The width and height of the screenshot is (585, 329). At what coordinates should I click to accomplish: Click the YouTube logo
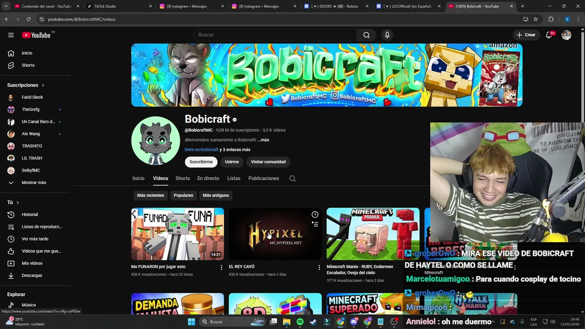click(x=36, y=35)
